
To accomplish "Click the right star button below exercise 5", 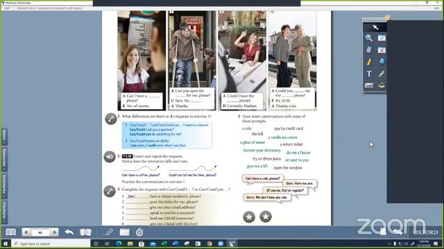I will click(x=266, y=216).
